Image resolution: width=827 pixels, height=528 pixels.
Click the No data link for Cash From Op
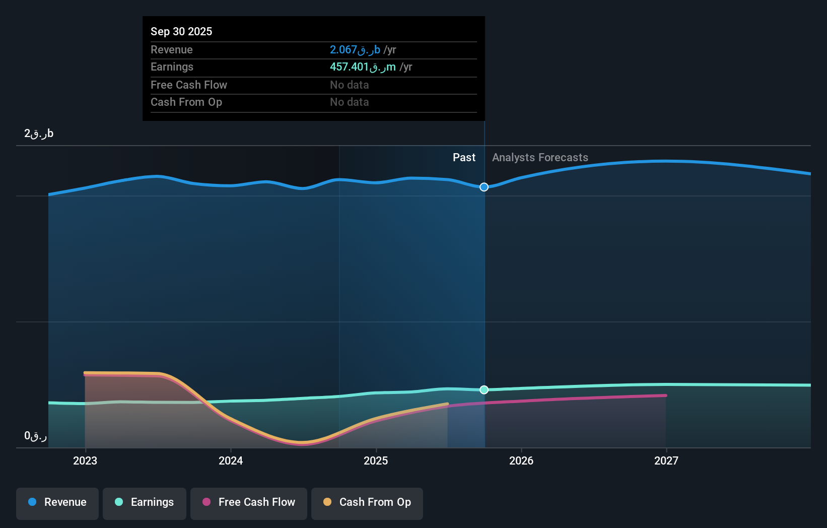pyautogui.click(x=349, y=102)
